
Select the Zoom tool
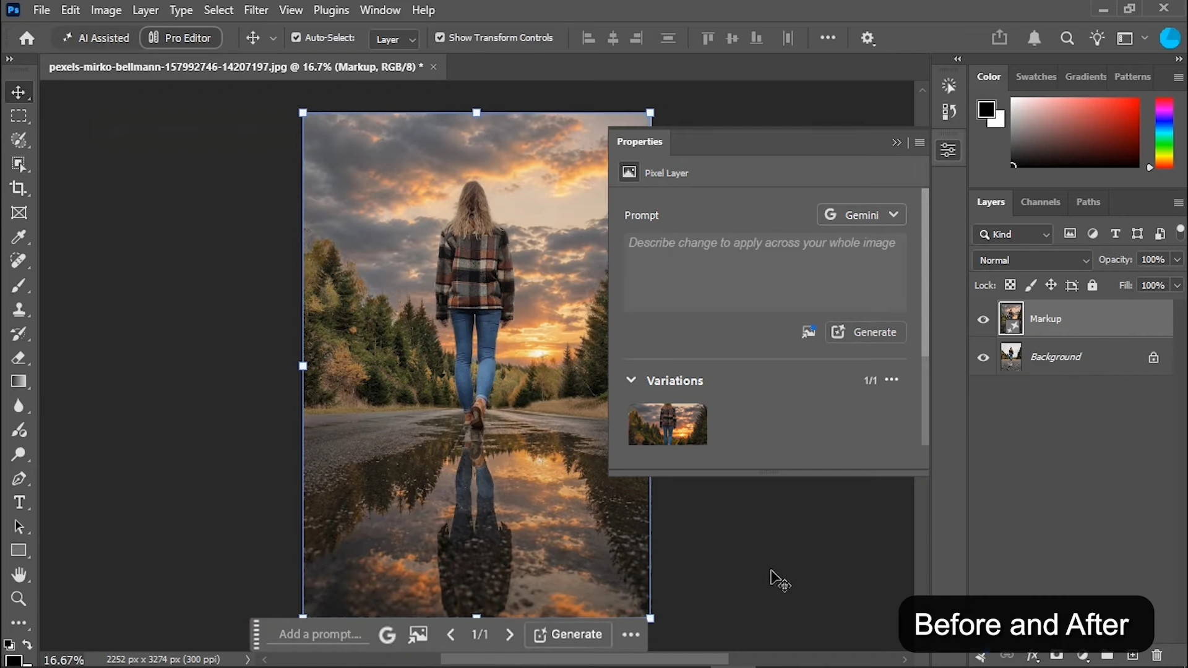19,599
